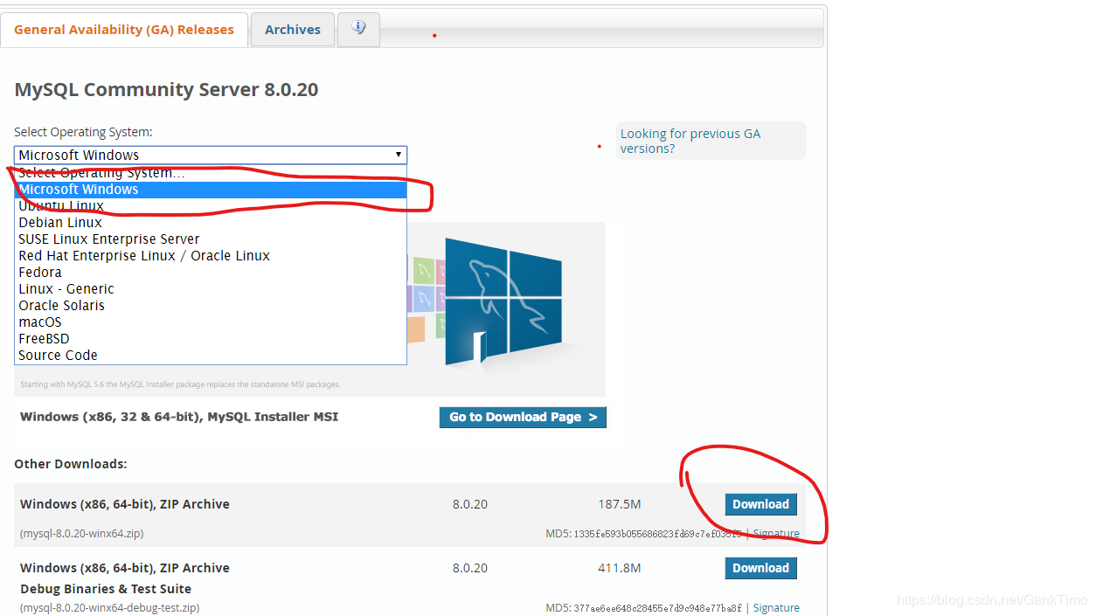This screenshot has width=1096, height=616.
Task: Switch to the Archives tab
Action: point(293,30)
